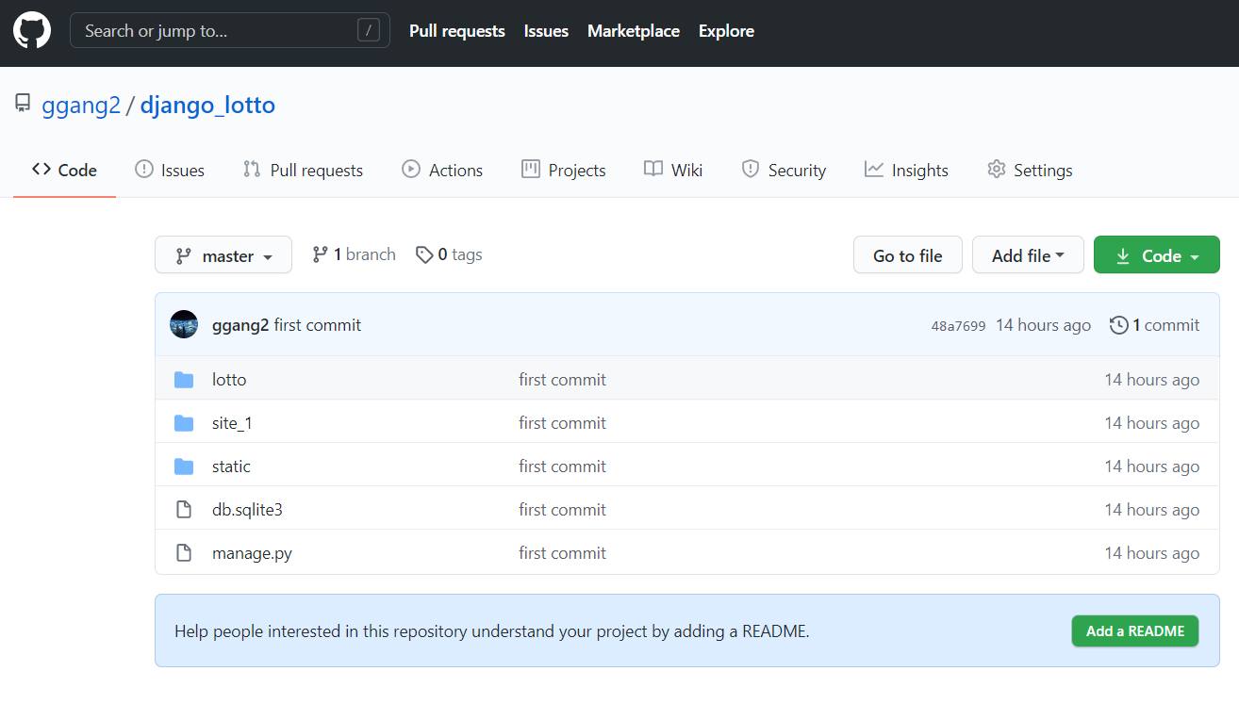The width and height of the screenshot is (1239, 704).
Task: Switch to the repository Issues tab
Action: [x=170, y=170]
